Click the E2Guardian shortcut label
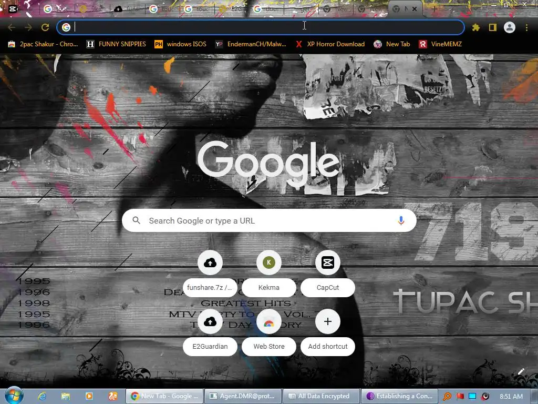The height and width of the screenshot is (404, 538). coord(210,347)
